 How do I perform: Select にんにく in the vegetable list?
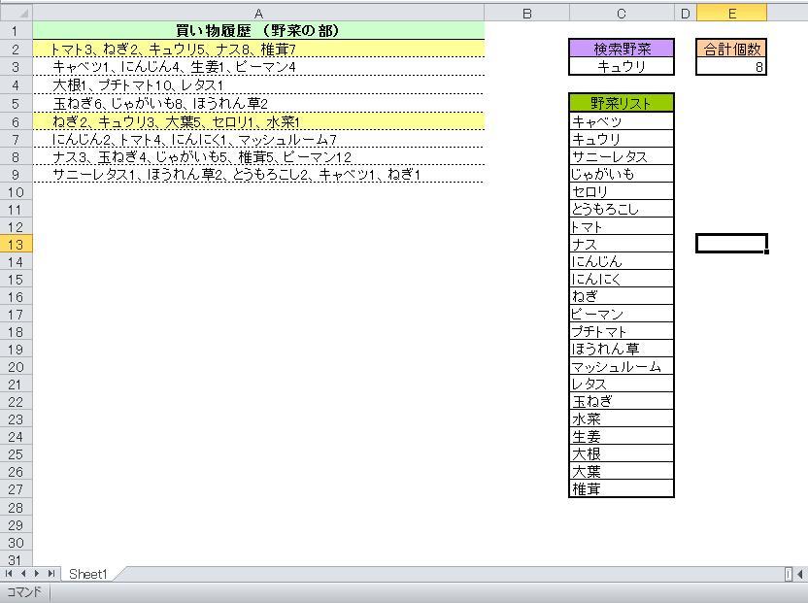pyautogui.click(x=622, y=279)
